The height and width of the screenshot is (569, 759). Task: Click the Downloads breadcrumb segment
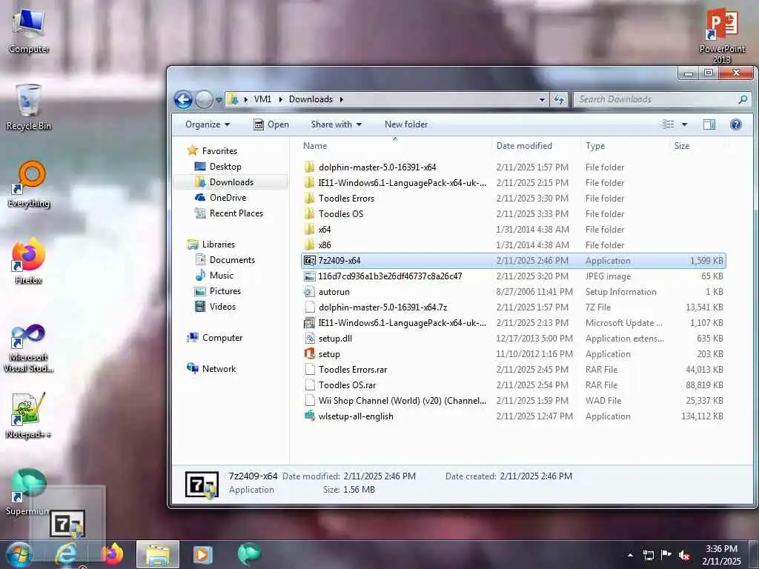coord(311,99)
